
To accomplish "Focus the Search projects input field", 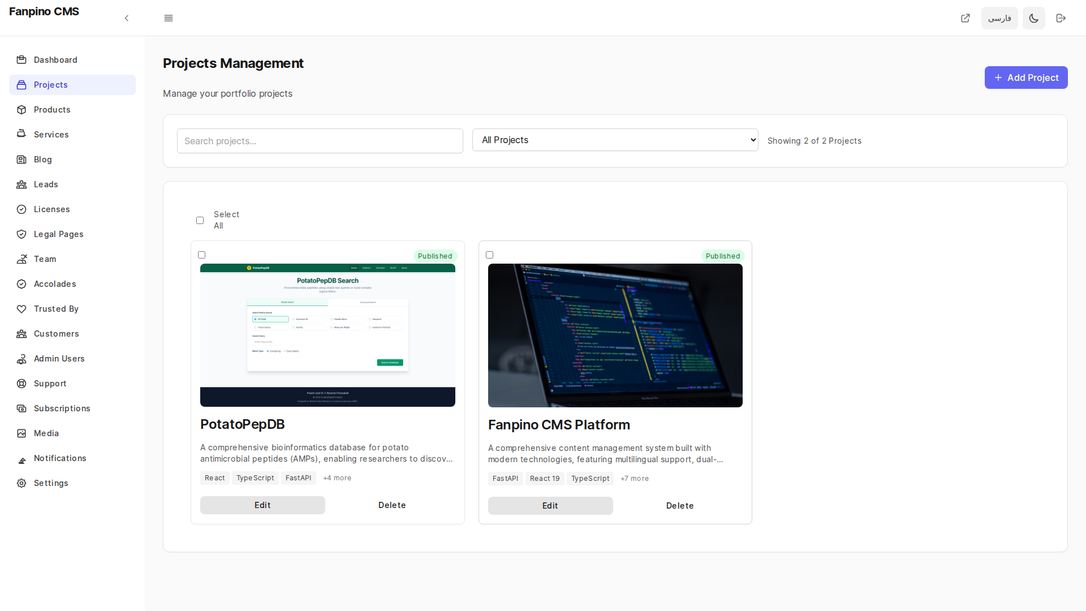I will (x=320, y=141).
